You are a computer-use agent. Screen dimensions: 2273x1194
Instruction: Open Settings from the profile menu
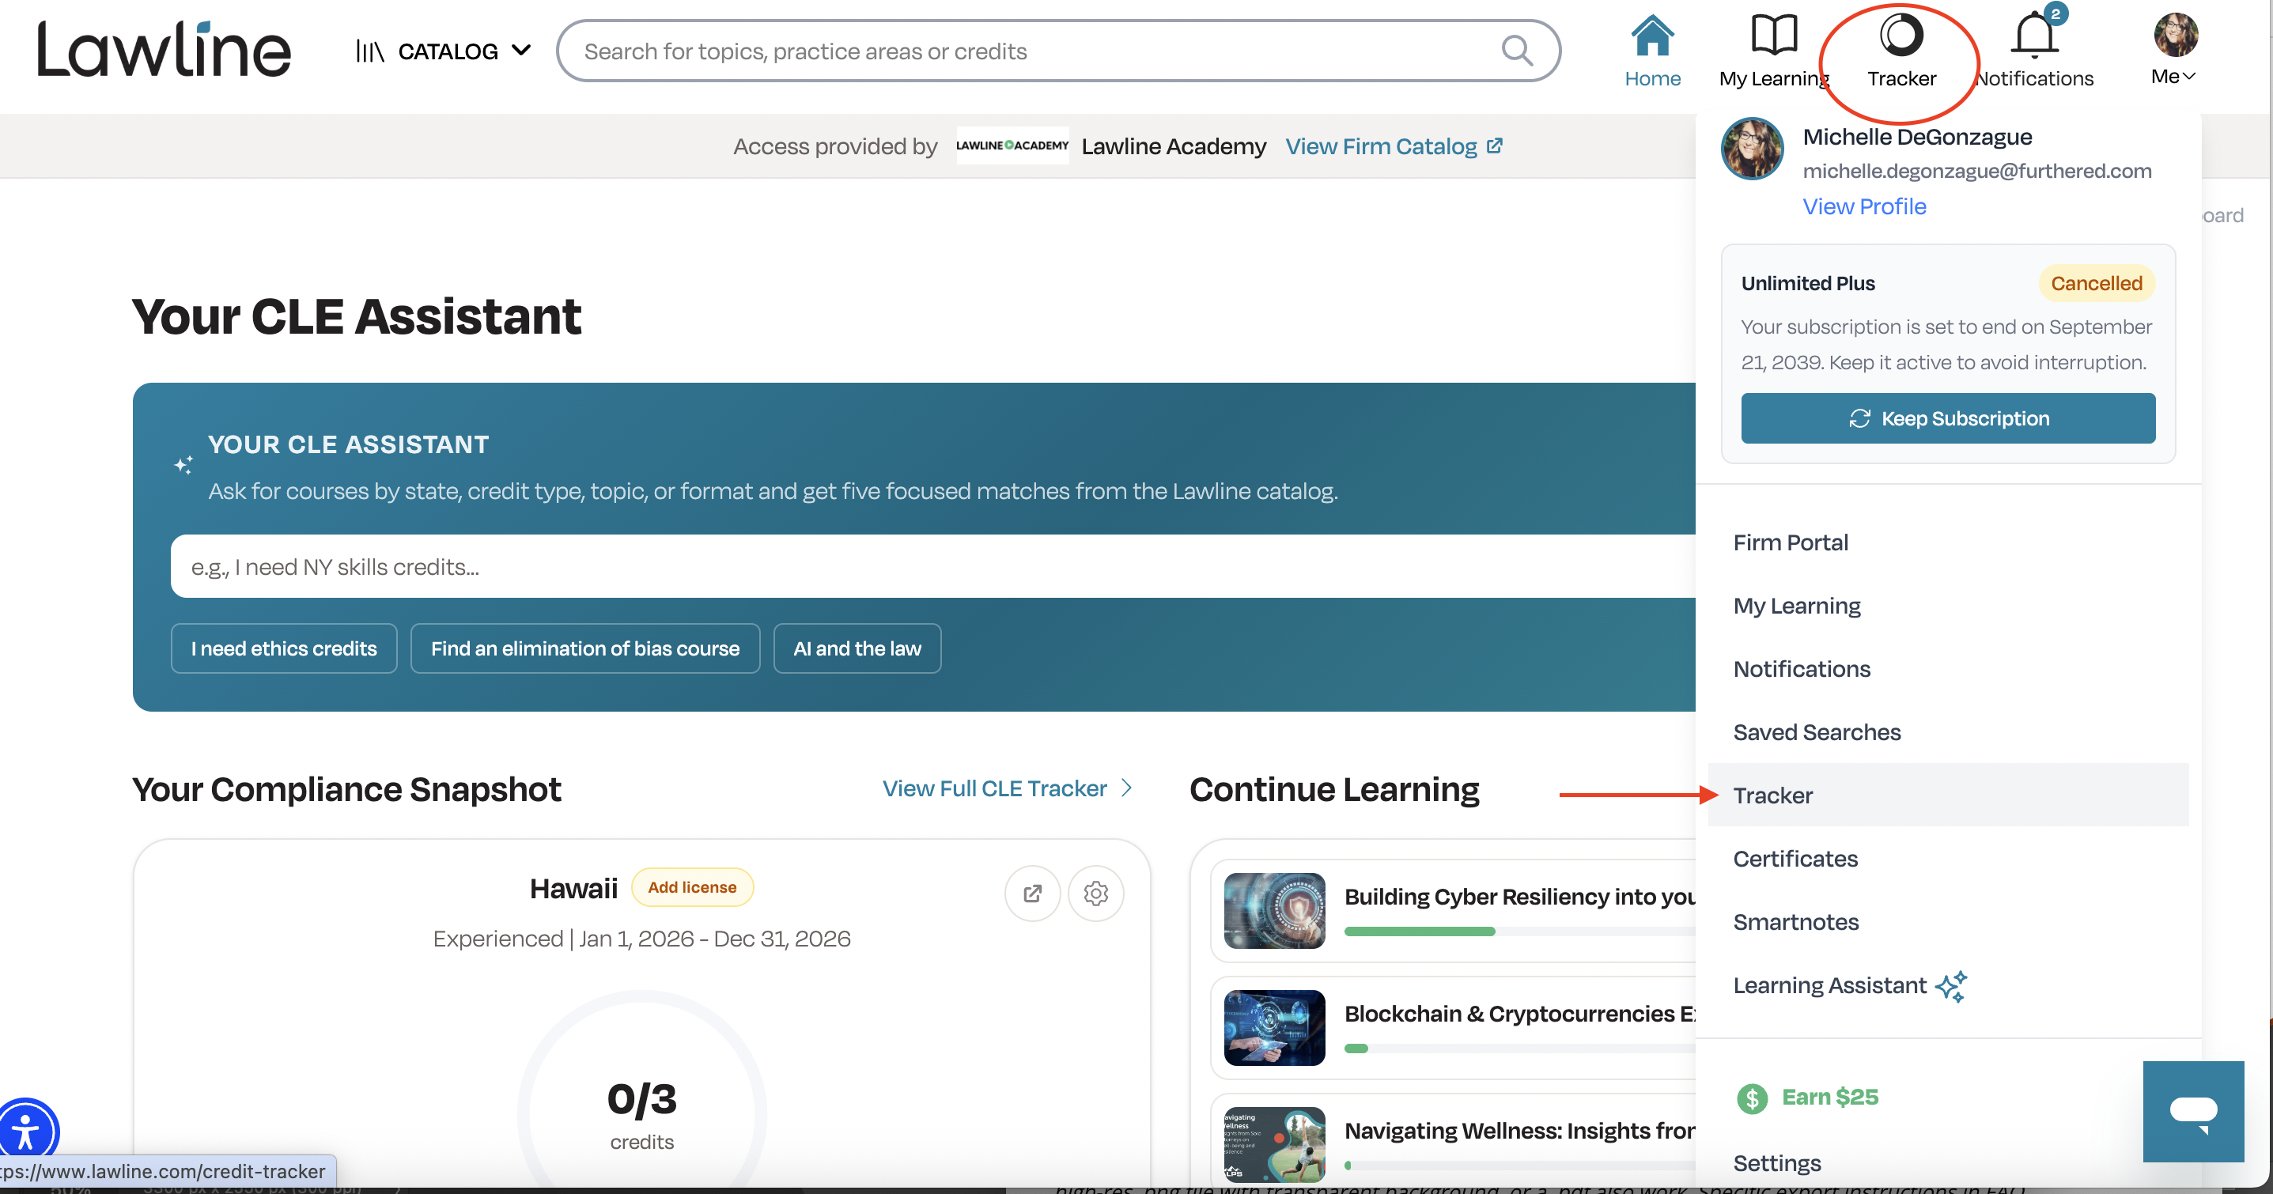[x=1777, y=1163]
